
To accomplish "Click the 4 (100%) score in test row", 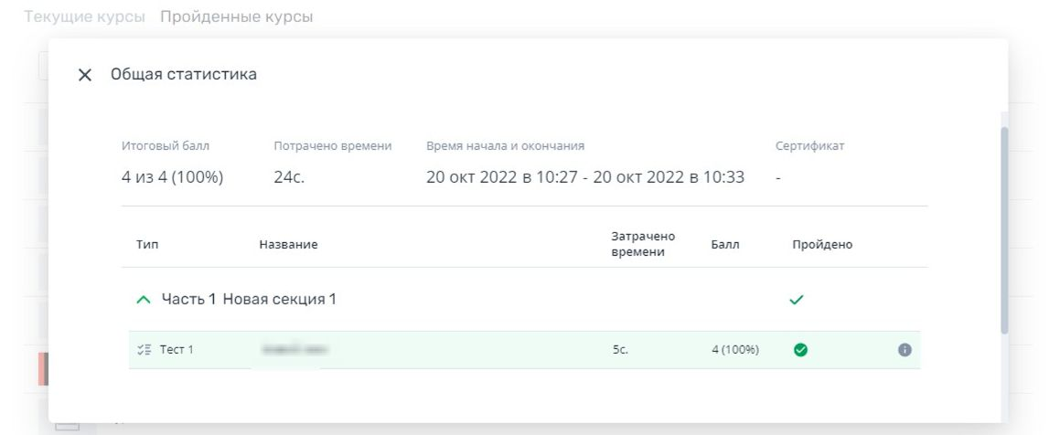I will 735,349.
